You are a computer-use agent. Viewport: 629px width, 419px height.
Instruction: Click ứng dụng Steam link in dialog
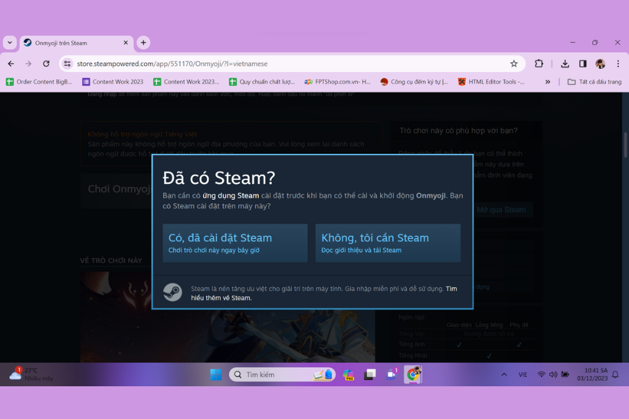click(231, 196)
